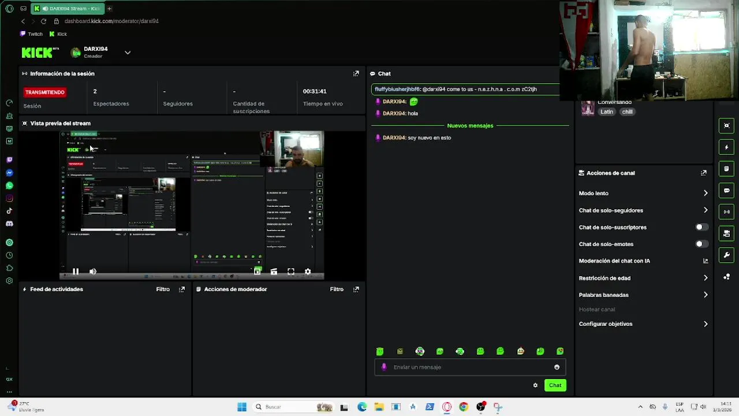
Task: Open Google Chrome from taskbar
Action: [x=464, y=407]
